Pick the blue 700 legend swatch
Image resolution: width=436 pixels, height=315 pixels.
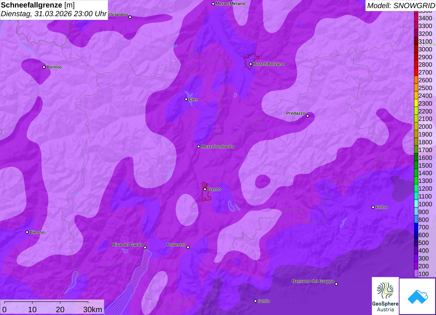[x=416, y=227]
